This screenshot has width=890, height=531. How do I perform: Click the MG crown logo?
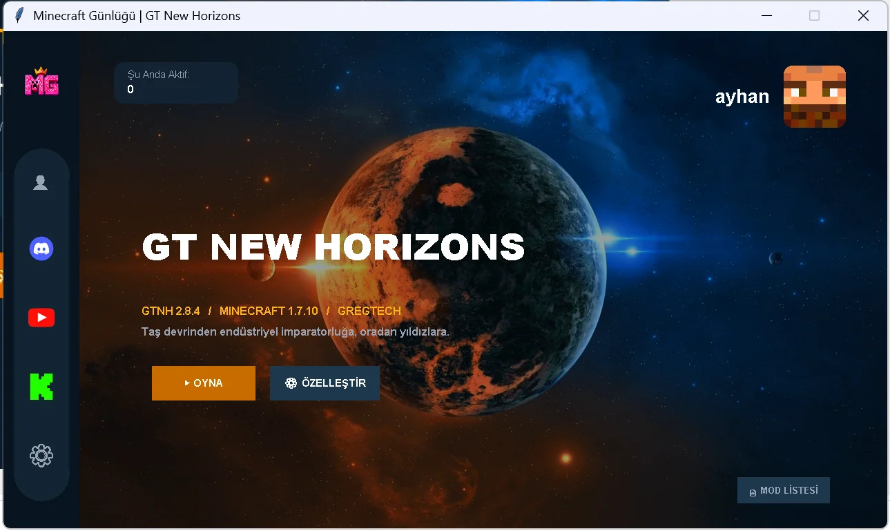coord(41,81)
